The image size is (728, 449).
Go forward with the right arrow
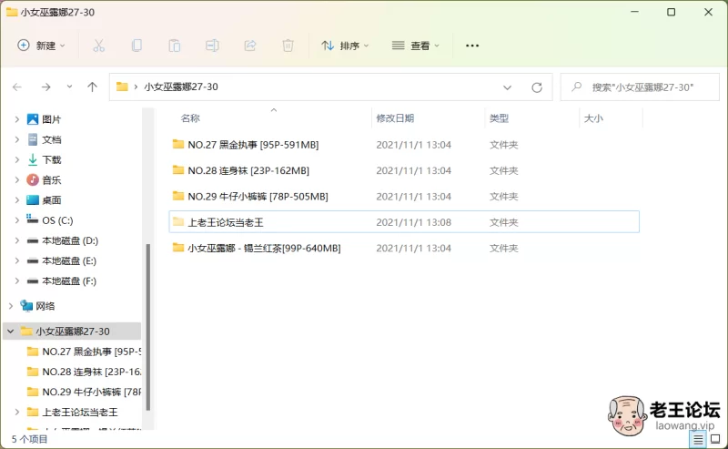click(x=45, y=87)
